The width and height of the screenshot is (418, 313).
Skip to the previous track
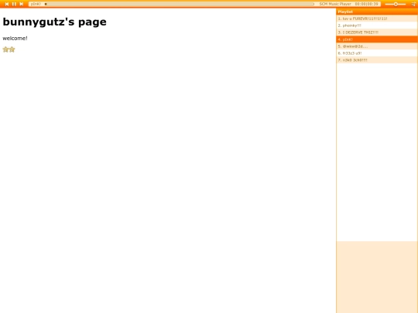pyautogui.click(x=7, y=4)
